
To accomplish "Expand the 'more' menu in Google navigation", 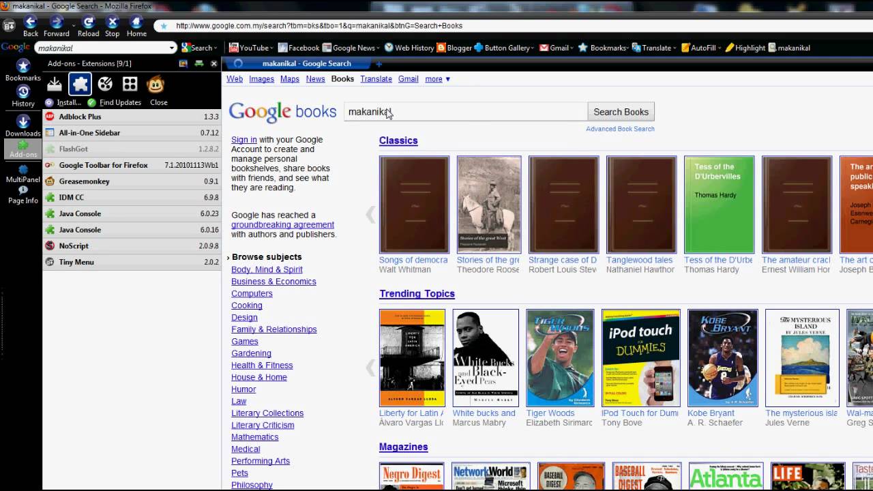I will (x=437, y=79).
